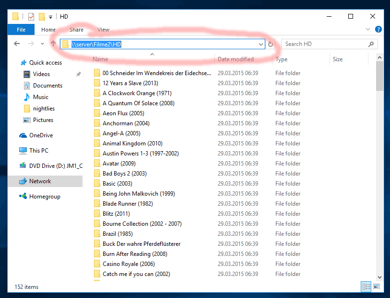Image resolution: width=390 pixels, height=298 pixels.
Task: Click the Brazil (1985) folder icon
Action: tap(97, 234)
